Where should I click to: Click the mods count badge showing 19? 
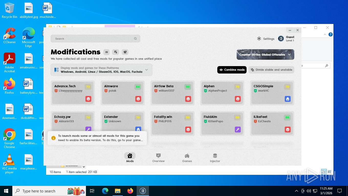point(106,52)
